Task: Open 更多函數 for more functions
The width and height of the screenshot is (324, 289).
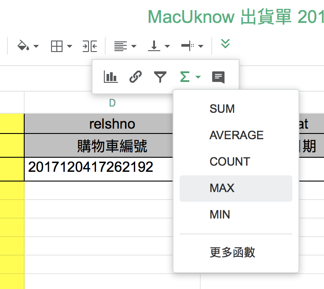Action: click(232, 252)
